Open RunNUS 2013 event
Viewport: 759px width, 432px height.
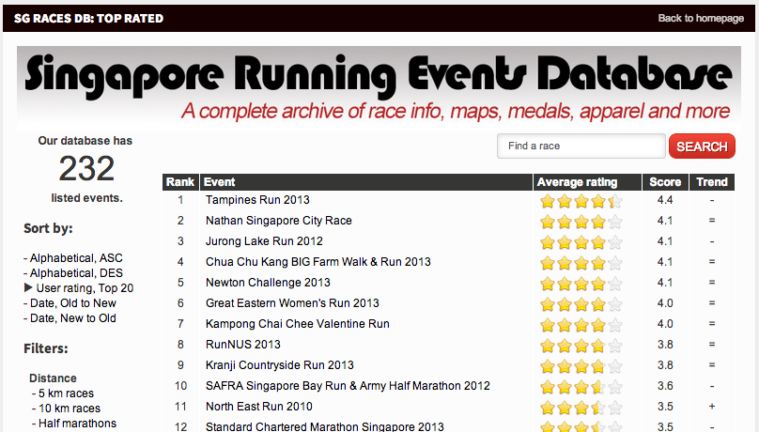coord(243,345)
